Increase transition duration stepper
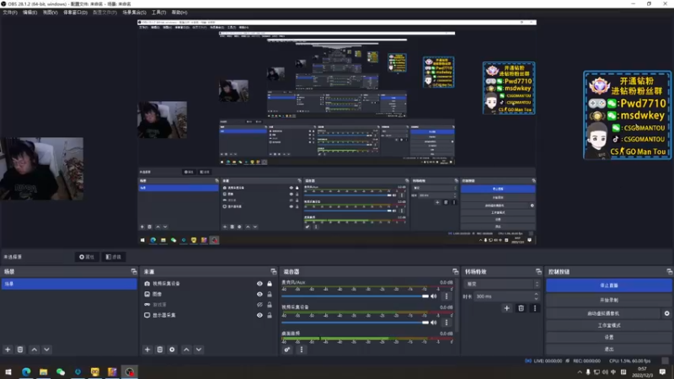This screenshot has width=674, height=379. point(536,294)
